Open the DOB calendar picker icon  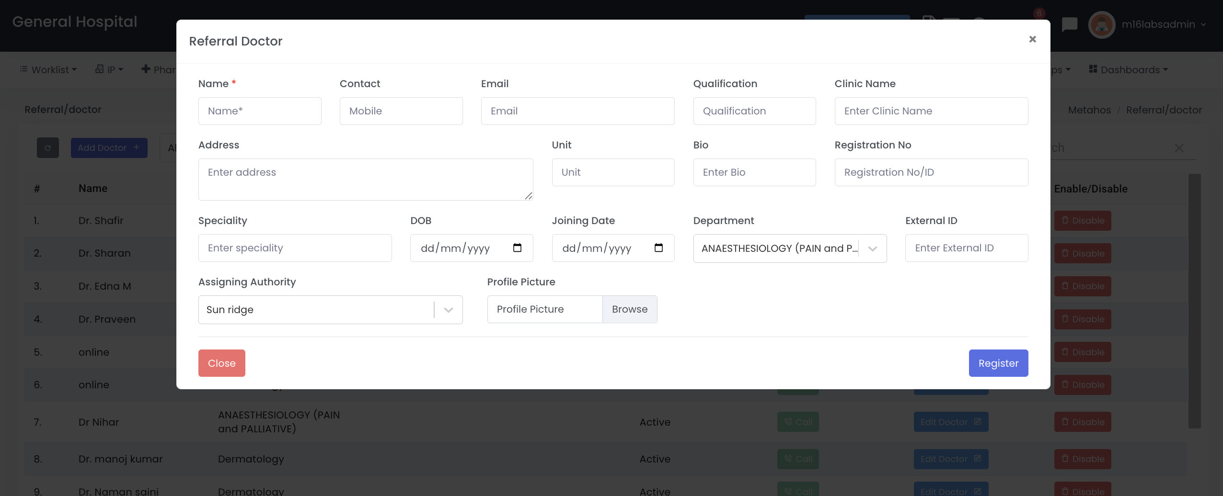tap(517, 248)
